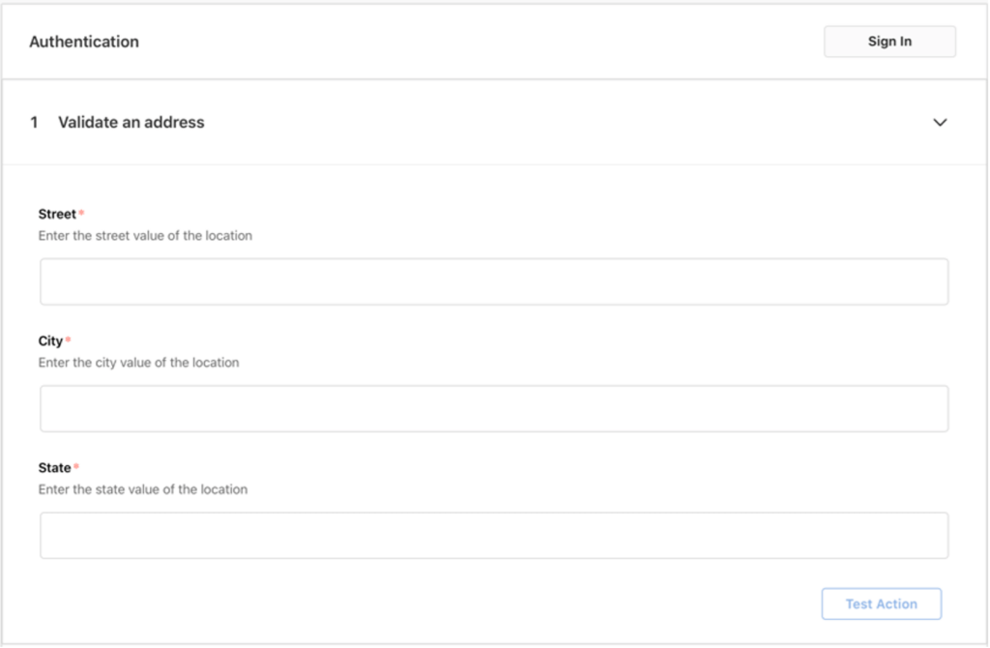Click the "Enter the city value" helper text
Screen dimensions: 990x648
click(x=138, y=363)
